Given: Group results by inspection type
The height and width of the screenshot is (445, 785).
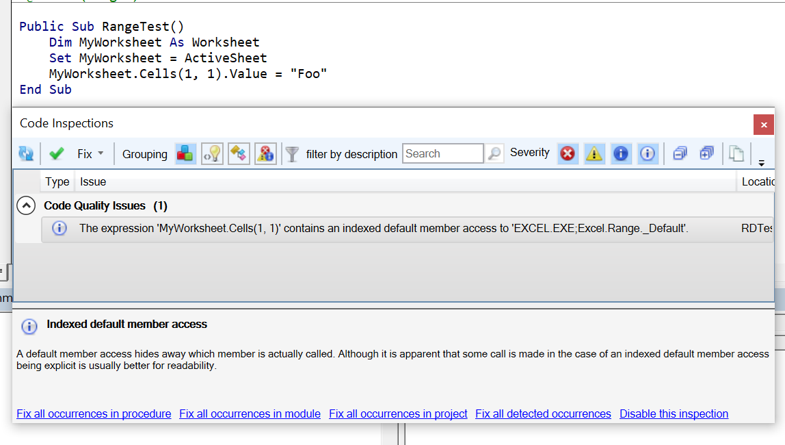Looking at the screenshot, I should click(x=185, y=153).
